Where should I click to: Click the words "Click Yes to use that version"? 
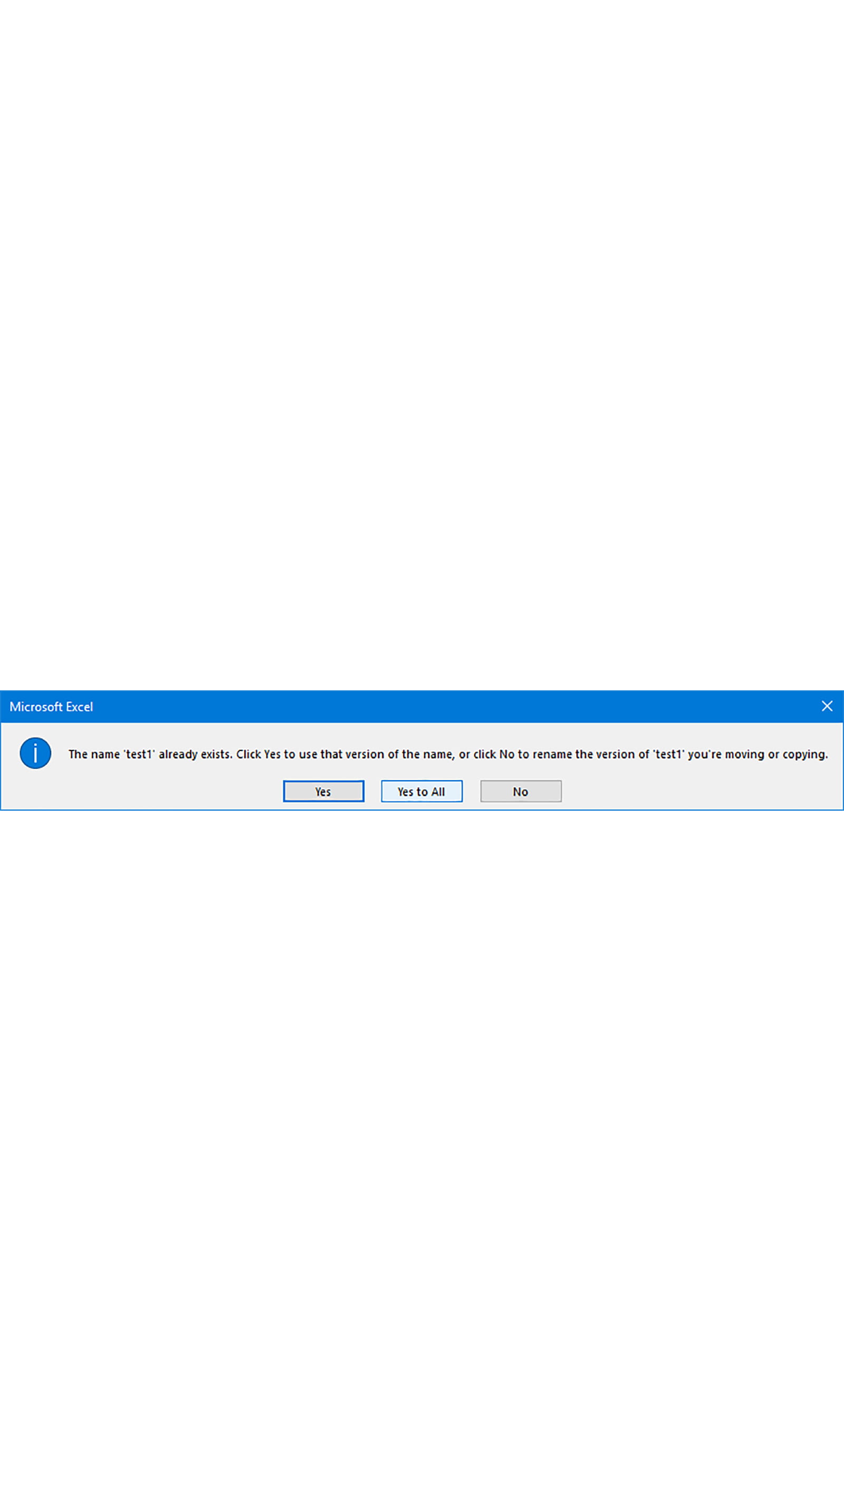coord(309,754)
